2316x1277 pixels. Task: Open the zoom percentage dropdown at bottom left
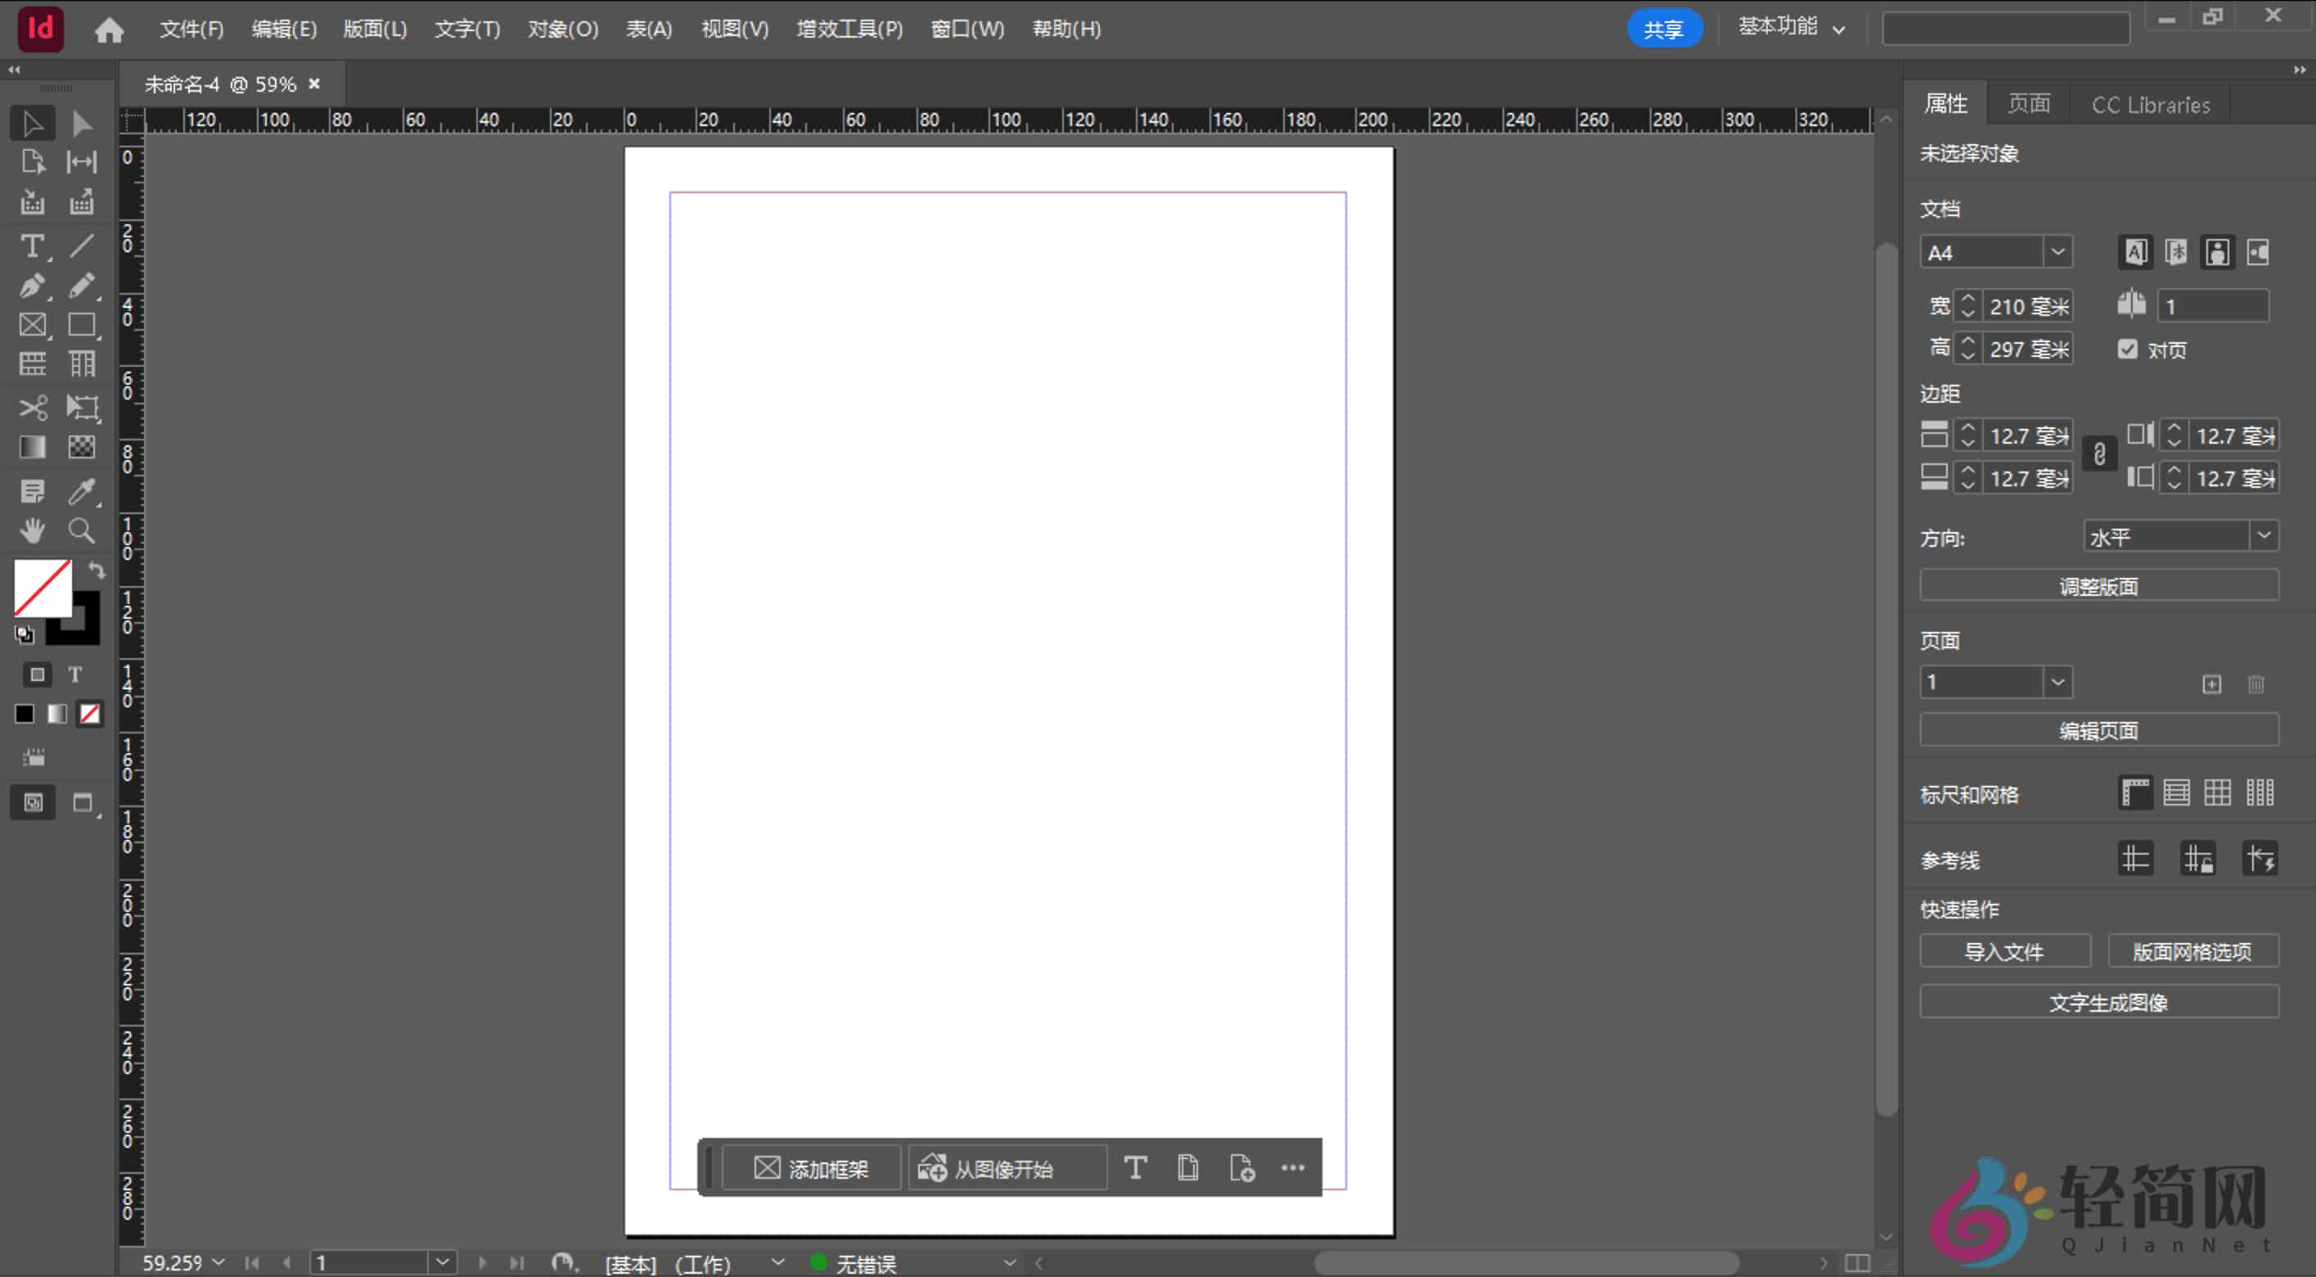point(221,1262)
